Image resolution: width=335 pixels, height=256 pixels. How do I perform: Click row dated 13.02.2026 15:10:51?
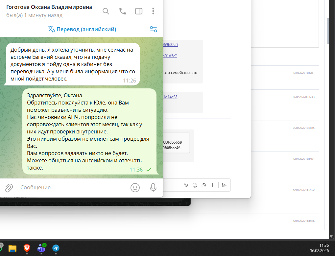285,78
